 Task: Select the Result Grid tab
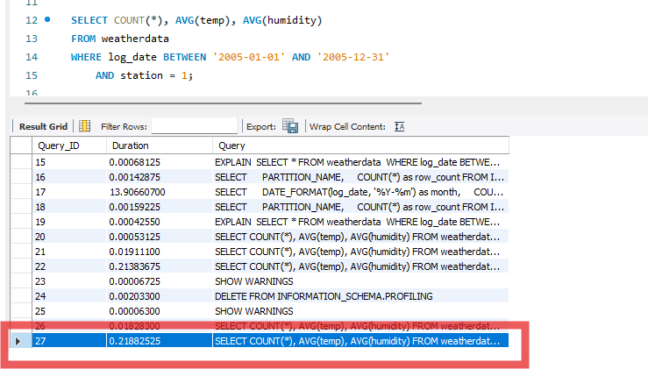[x=43, y=126]
